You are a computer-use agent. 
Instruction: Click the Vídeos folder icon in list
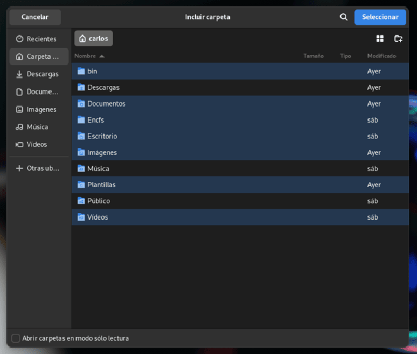[x=81, y=217]
